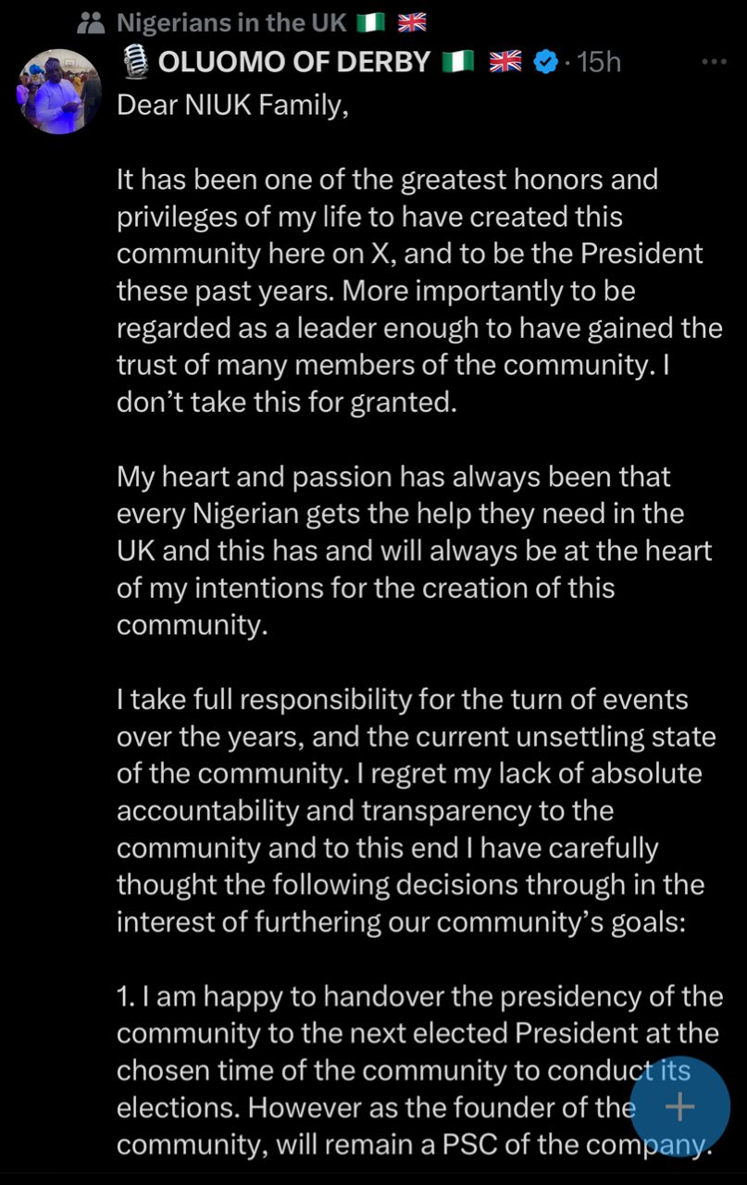Image resolution: width=747 pixels, height=1185 pixels.
Task: Tap the microphone emoji before the username
Action: pyautogui.click(x=135, y=62)
